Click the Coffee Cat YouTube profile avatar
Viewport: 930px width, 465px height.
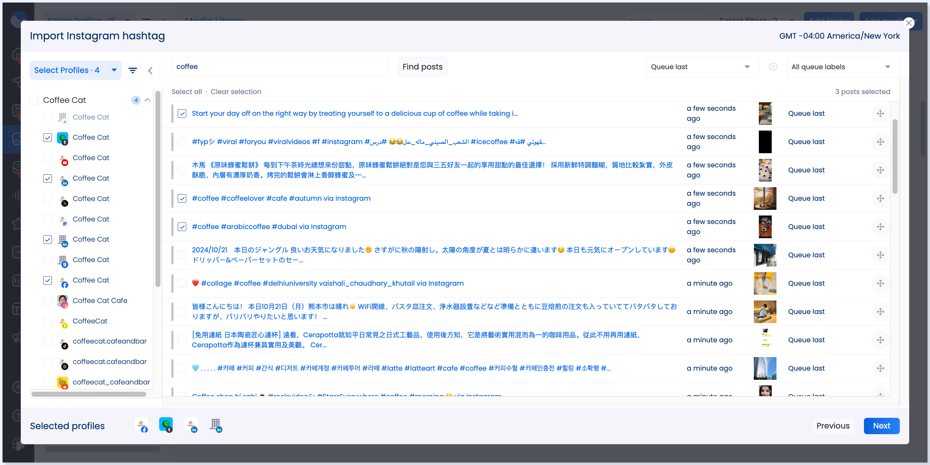click(x=63, y=159)
